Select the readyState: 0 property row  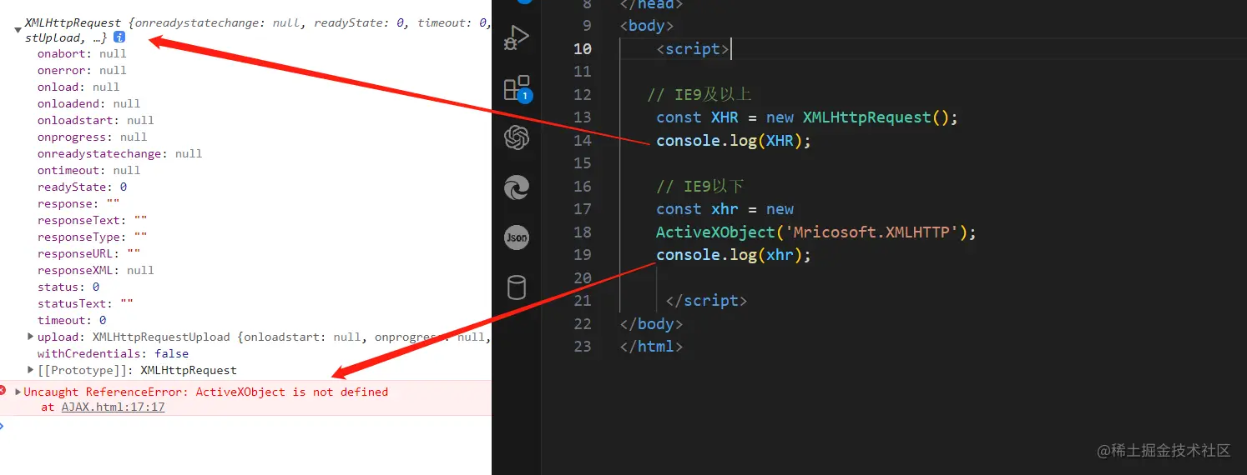click(82, 187)
